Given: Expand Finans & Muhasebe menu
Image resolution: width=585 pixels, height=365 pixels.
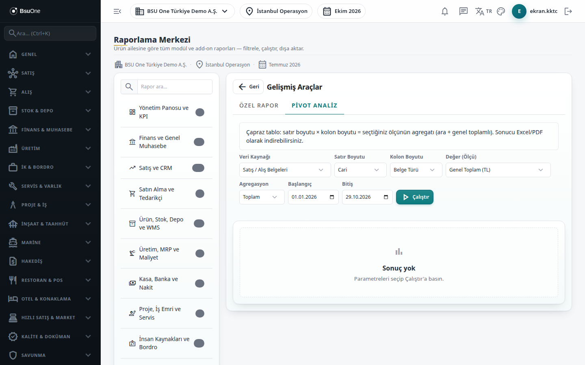Looking at the screenshot, I should point(50,130).
